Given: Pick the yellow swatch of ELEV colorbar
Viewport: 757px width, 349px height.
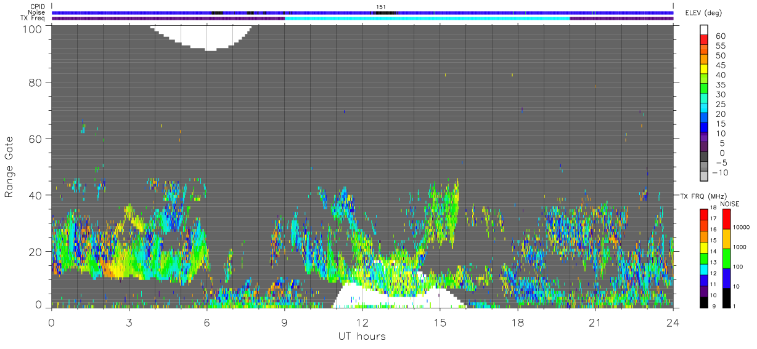Looking at the screenshot, I should 704,69.
